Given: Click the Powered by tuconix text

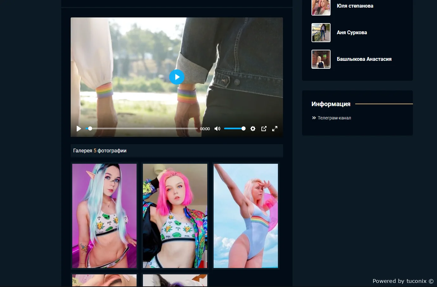Looking at the screenshot, I should [x=403, y=281].
